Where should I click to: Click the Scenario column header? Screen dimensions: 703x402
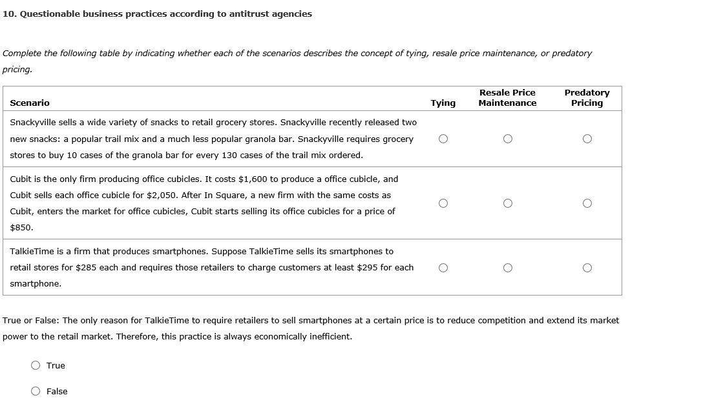tap(30, 103)
